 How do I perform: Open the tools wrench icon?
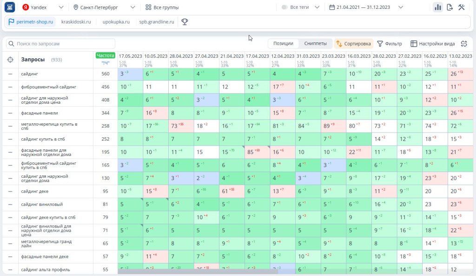(x=462, y=7)
